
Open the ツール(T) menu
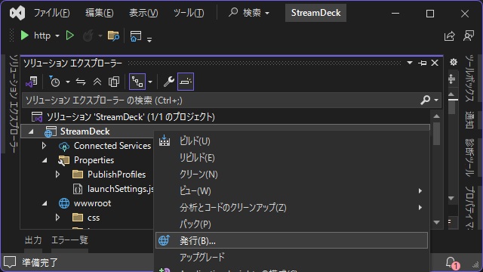pos(189,13)
